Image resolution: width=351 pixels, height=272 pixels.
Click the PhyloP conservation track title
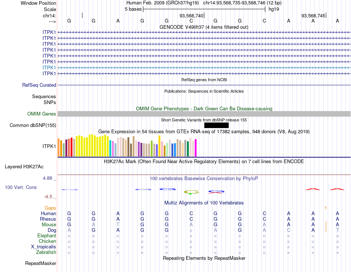pos(204,179)
